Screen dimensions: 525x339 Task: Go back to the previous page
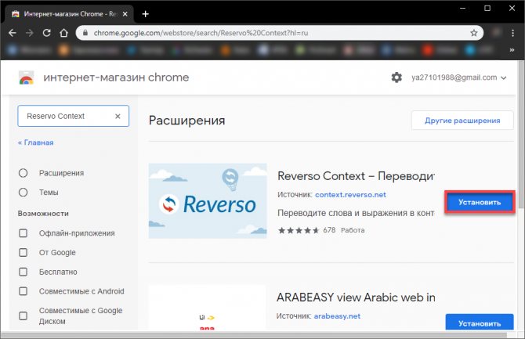click(x=13, y=33)
